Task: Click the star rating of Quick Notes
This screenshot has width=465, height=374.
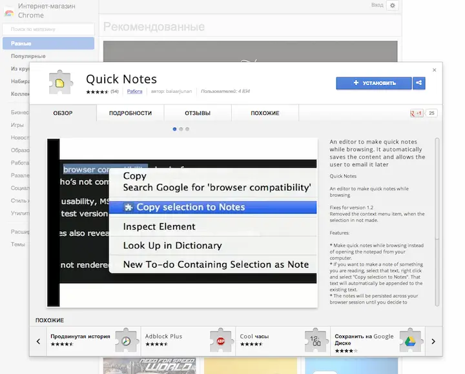Action: pos(98,92)
